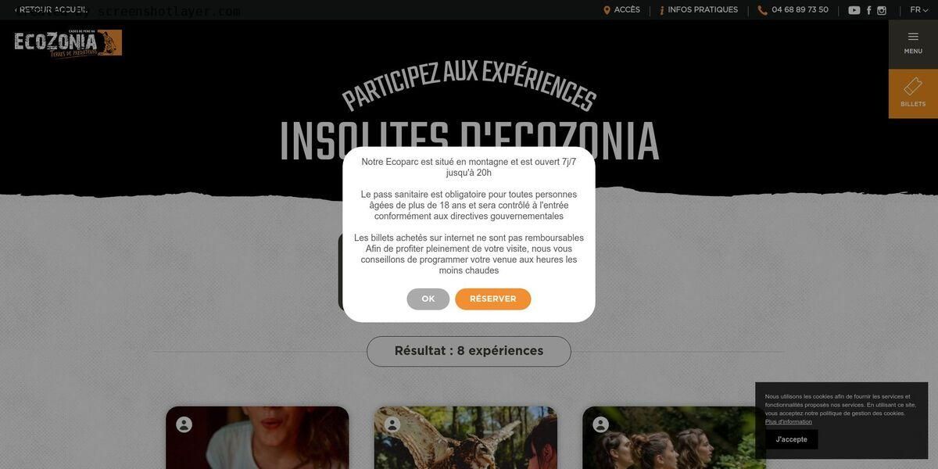Expand the FR language dropdown
The height and width of the screenshot is (469, 938).
click(x=919, y=10)
